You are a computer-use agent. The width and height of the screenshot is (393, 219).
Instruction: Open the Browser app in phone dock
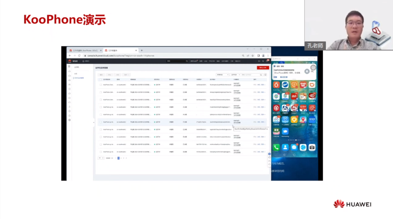coord(303,148)
